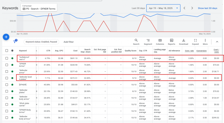Click the $299.32 cost per conversion cell
Image resolution: width=224 pixels, height=123 pixels.
tap(216, 117)
